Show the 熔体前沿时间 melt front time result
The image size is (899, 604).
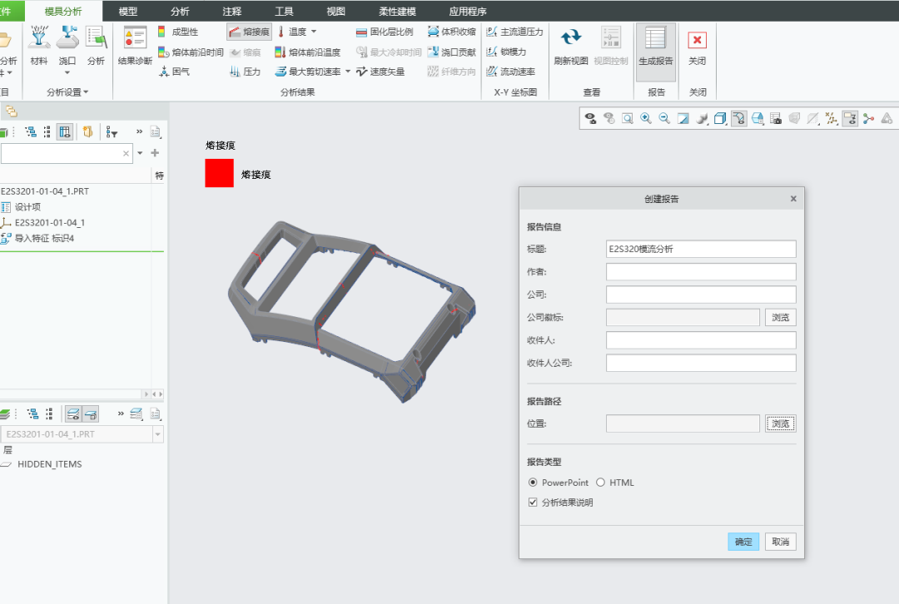click(x=191, y=52)
